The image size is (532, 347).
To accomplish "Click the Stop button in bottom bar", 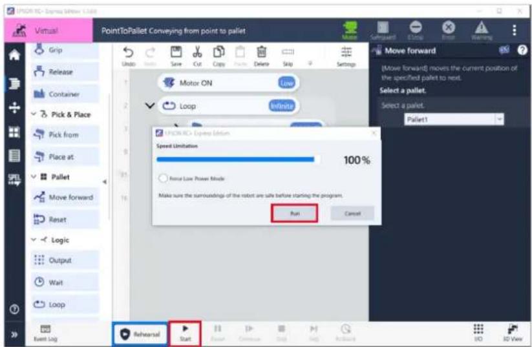I will [281, 333].
